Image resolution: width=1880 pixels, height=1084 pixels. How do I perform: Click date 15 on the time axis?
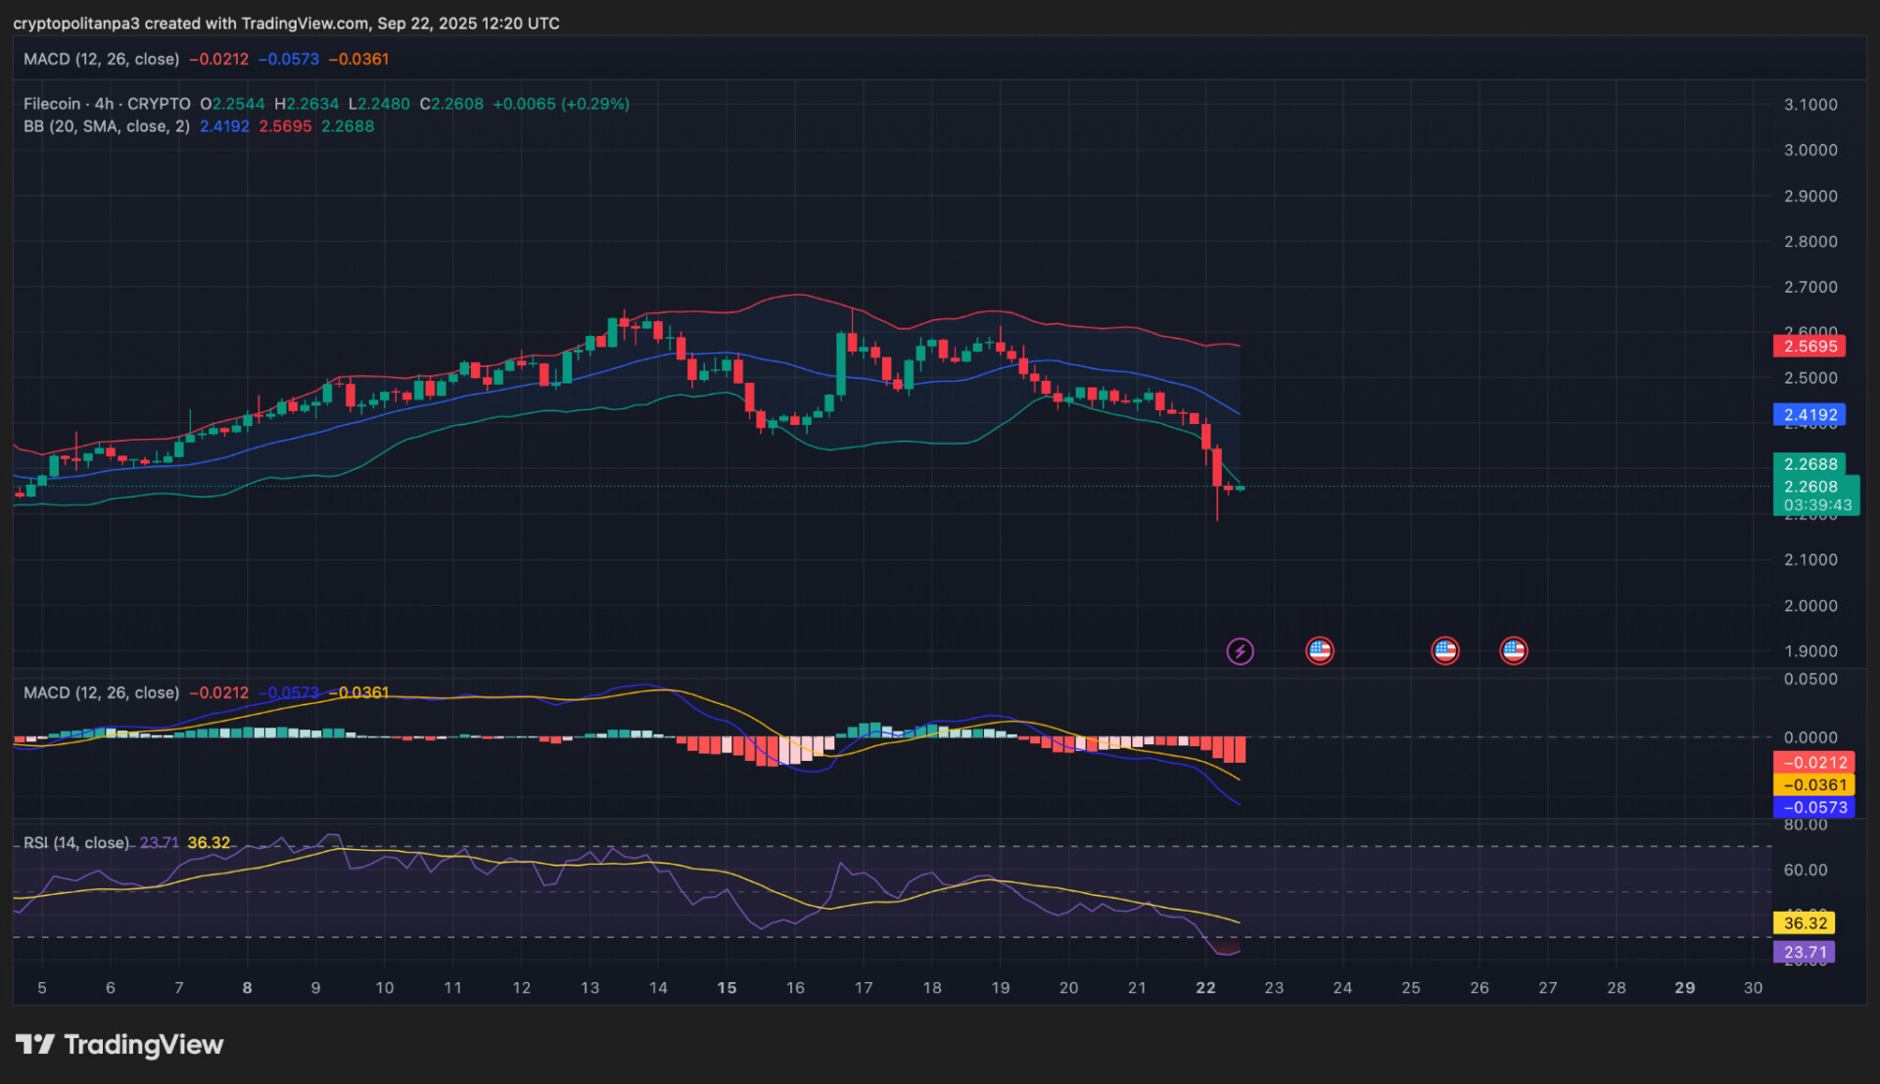click(x=727, y=988)
